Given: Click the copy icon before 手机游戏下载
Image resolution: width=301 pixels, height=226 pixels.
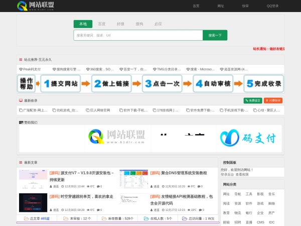Looking at the screenshot, I should coord(221,110).
